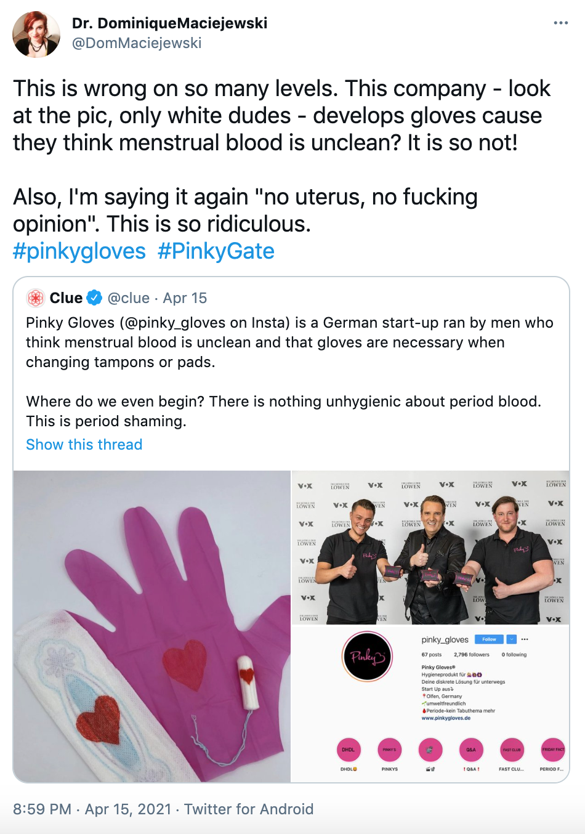Open the FAST CLUB story highlight
Screen dimensions: 585x834
point(512,750)
